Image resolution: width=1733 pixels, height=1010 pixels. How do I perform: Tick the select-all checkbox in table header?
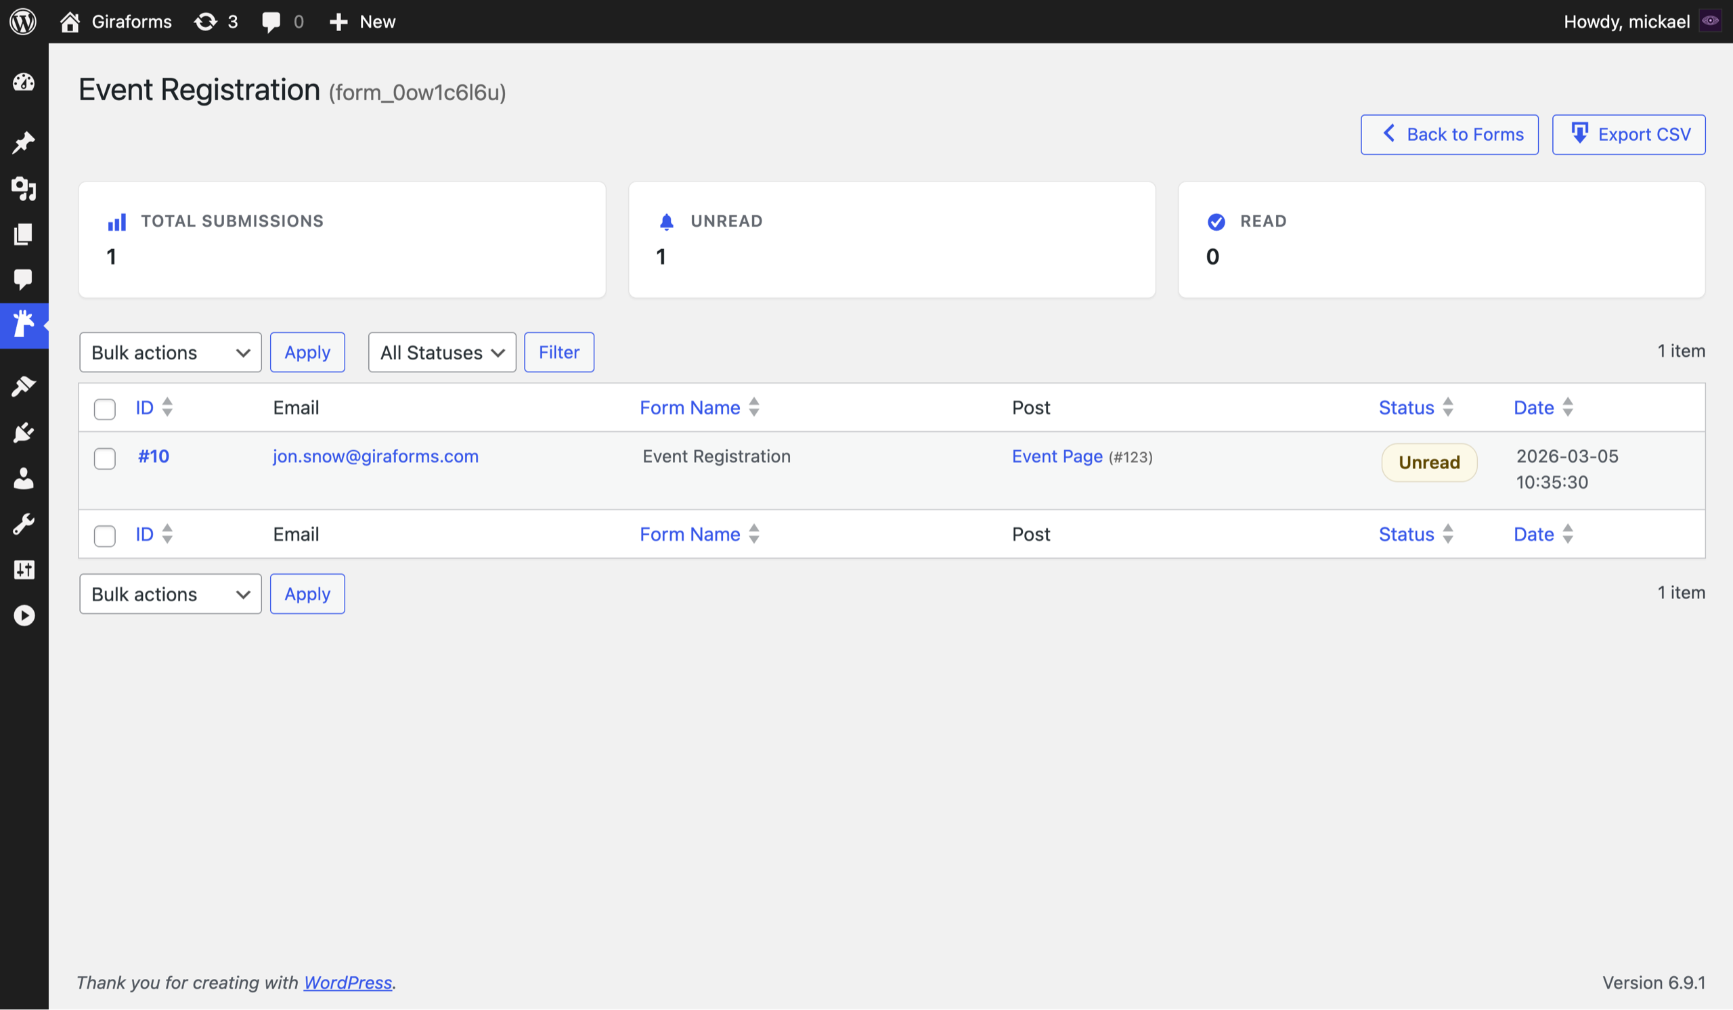(104, 409)
